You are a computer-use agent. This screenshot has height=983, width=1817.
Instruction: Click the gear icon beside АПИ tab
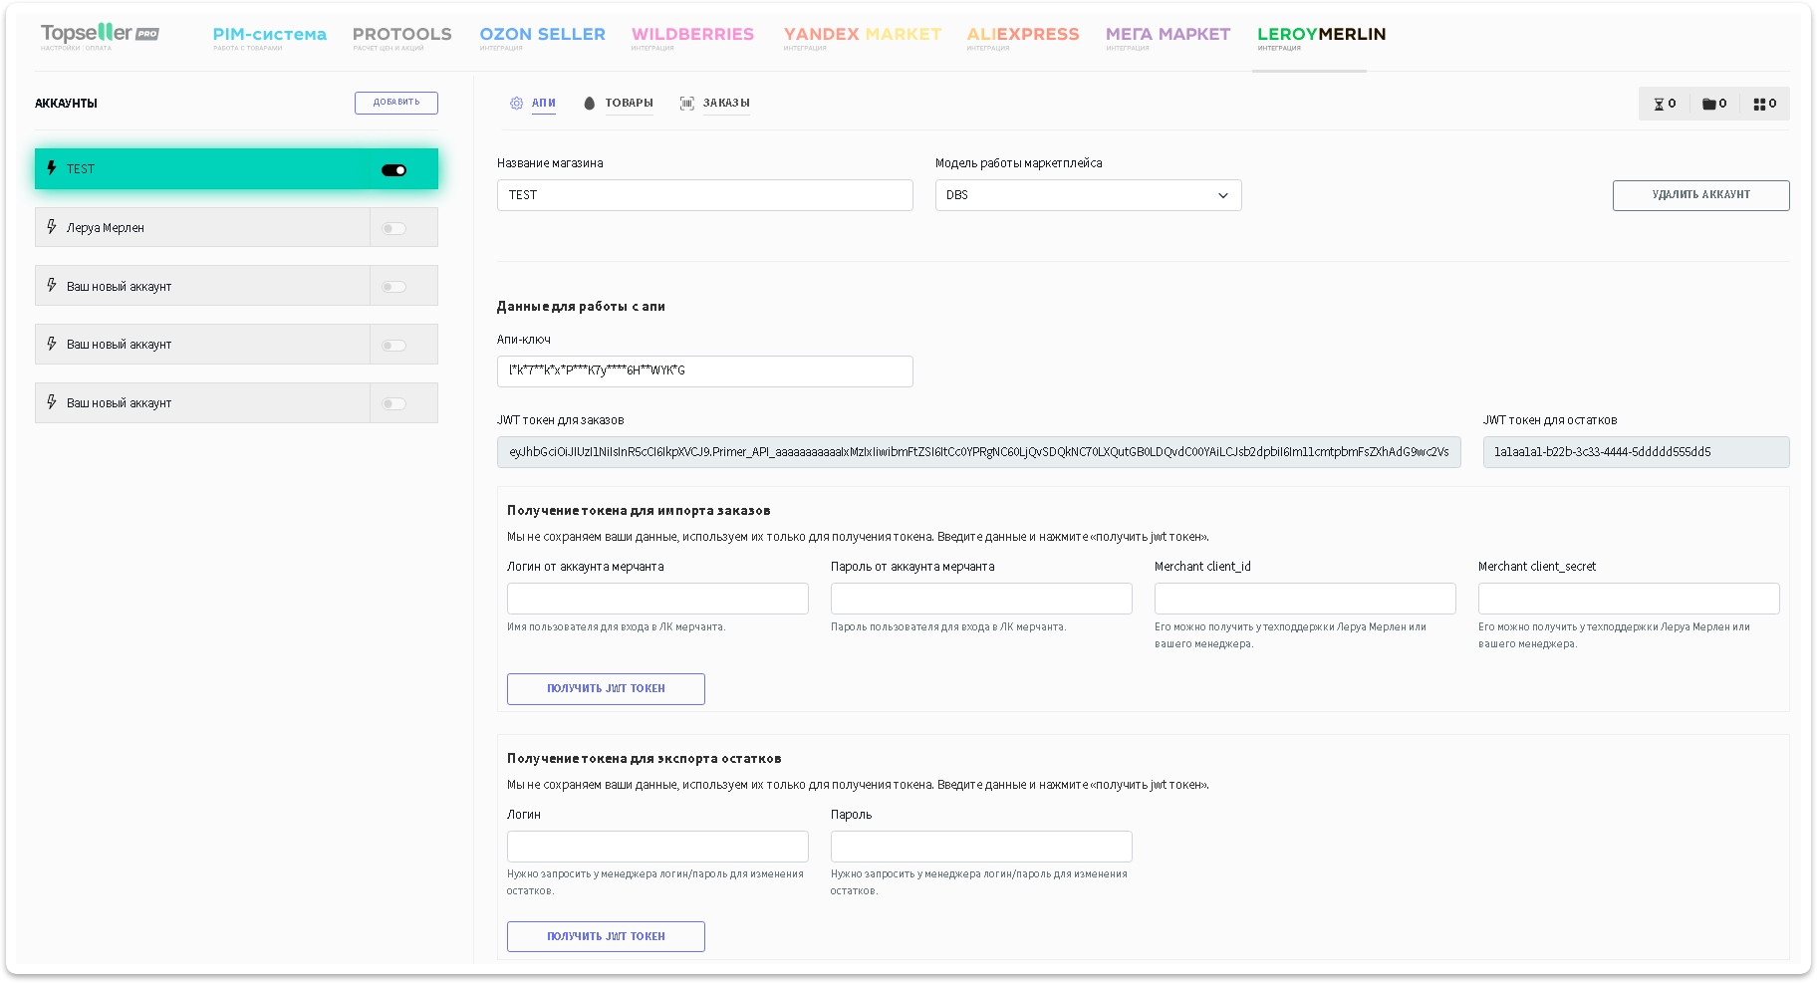(516, 103)
